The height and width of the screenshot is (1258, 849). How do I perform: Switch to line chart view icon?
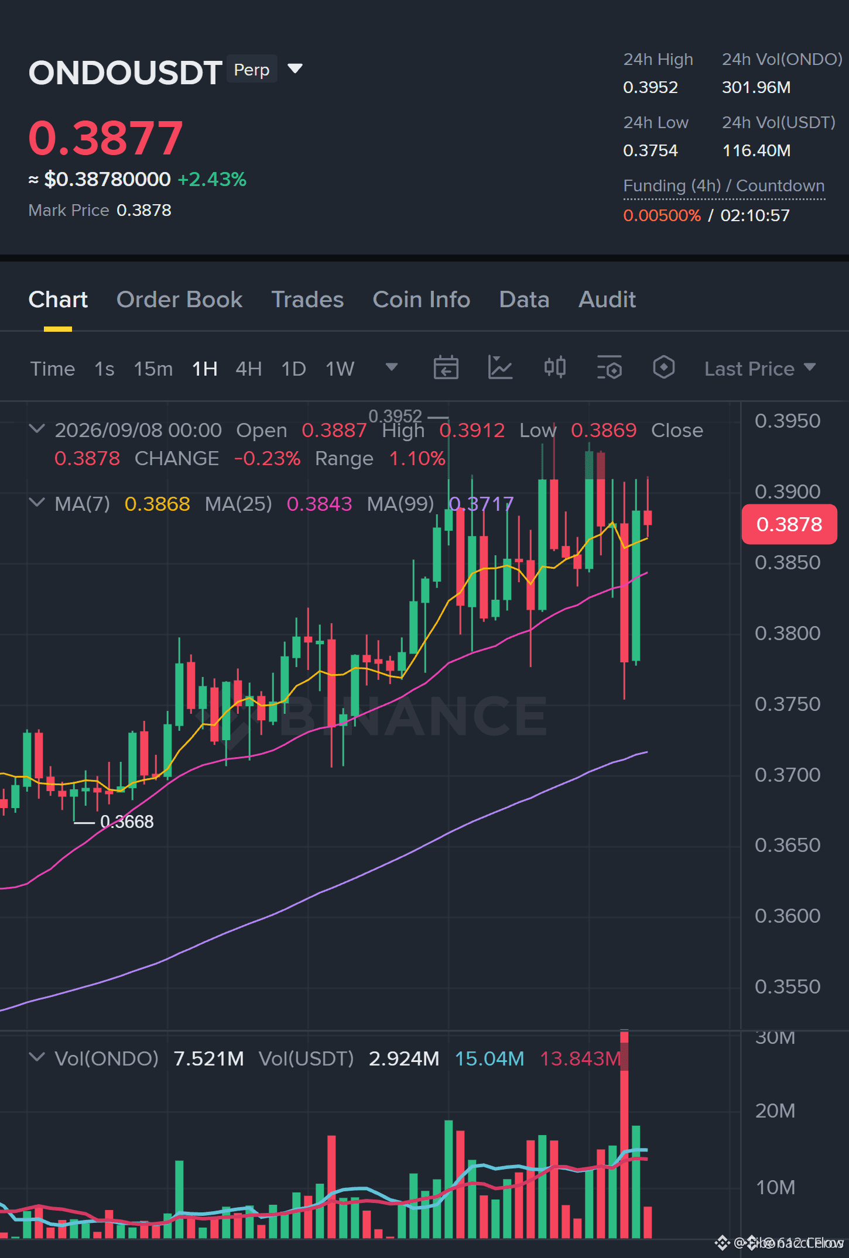tap(500, 368)
